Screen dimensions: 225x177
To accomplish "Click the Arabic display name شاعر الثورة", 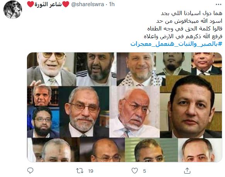I will click(48, 4).
